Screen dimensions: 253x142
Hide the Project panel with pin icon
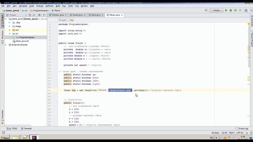44,15
